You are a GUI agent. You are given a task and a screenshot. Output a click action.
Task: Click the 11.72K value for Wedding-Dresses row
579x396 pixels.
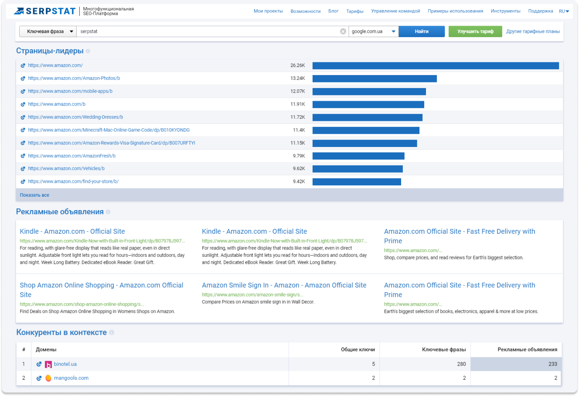click(x=298, y=117)
